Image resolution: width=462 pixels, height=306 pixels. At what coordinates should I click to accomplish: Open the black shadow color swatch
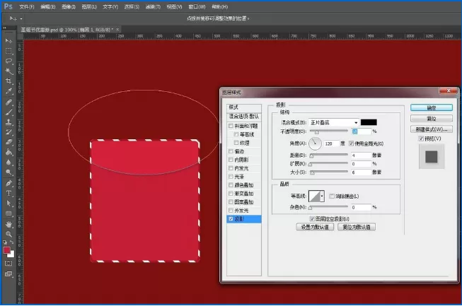pyautogui.click(x=369, y=122)
